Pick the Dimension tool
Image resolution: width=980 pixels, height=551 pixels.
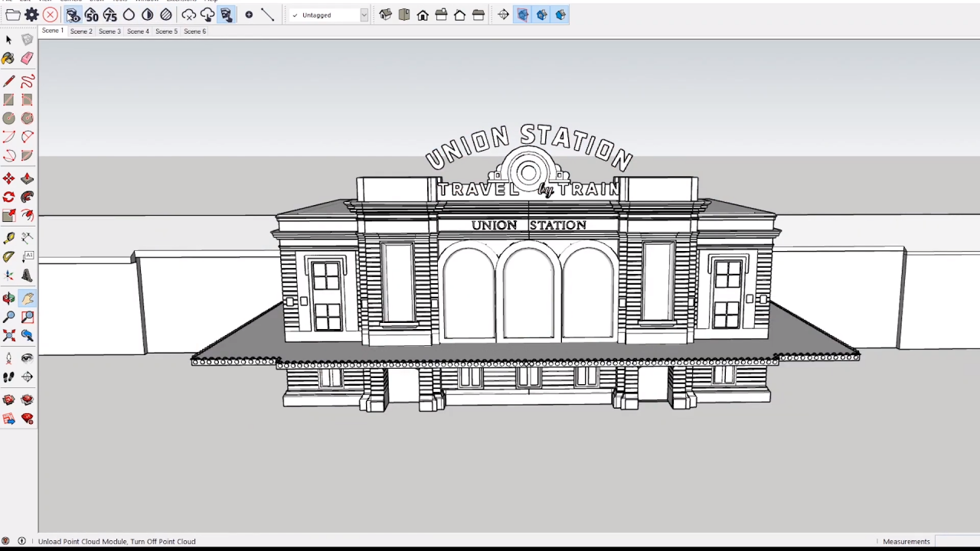point(27,238)
